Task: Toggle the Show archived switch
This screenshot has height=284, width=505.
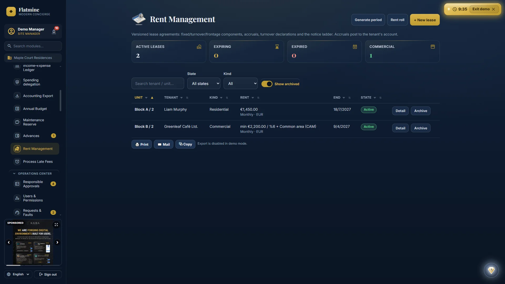Action: [267, 84]
